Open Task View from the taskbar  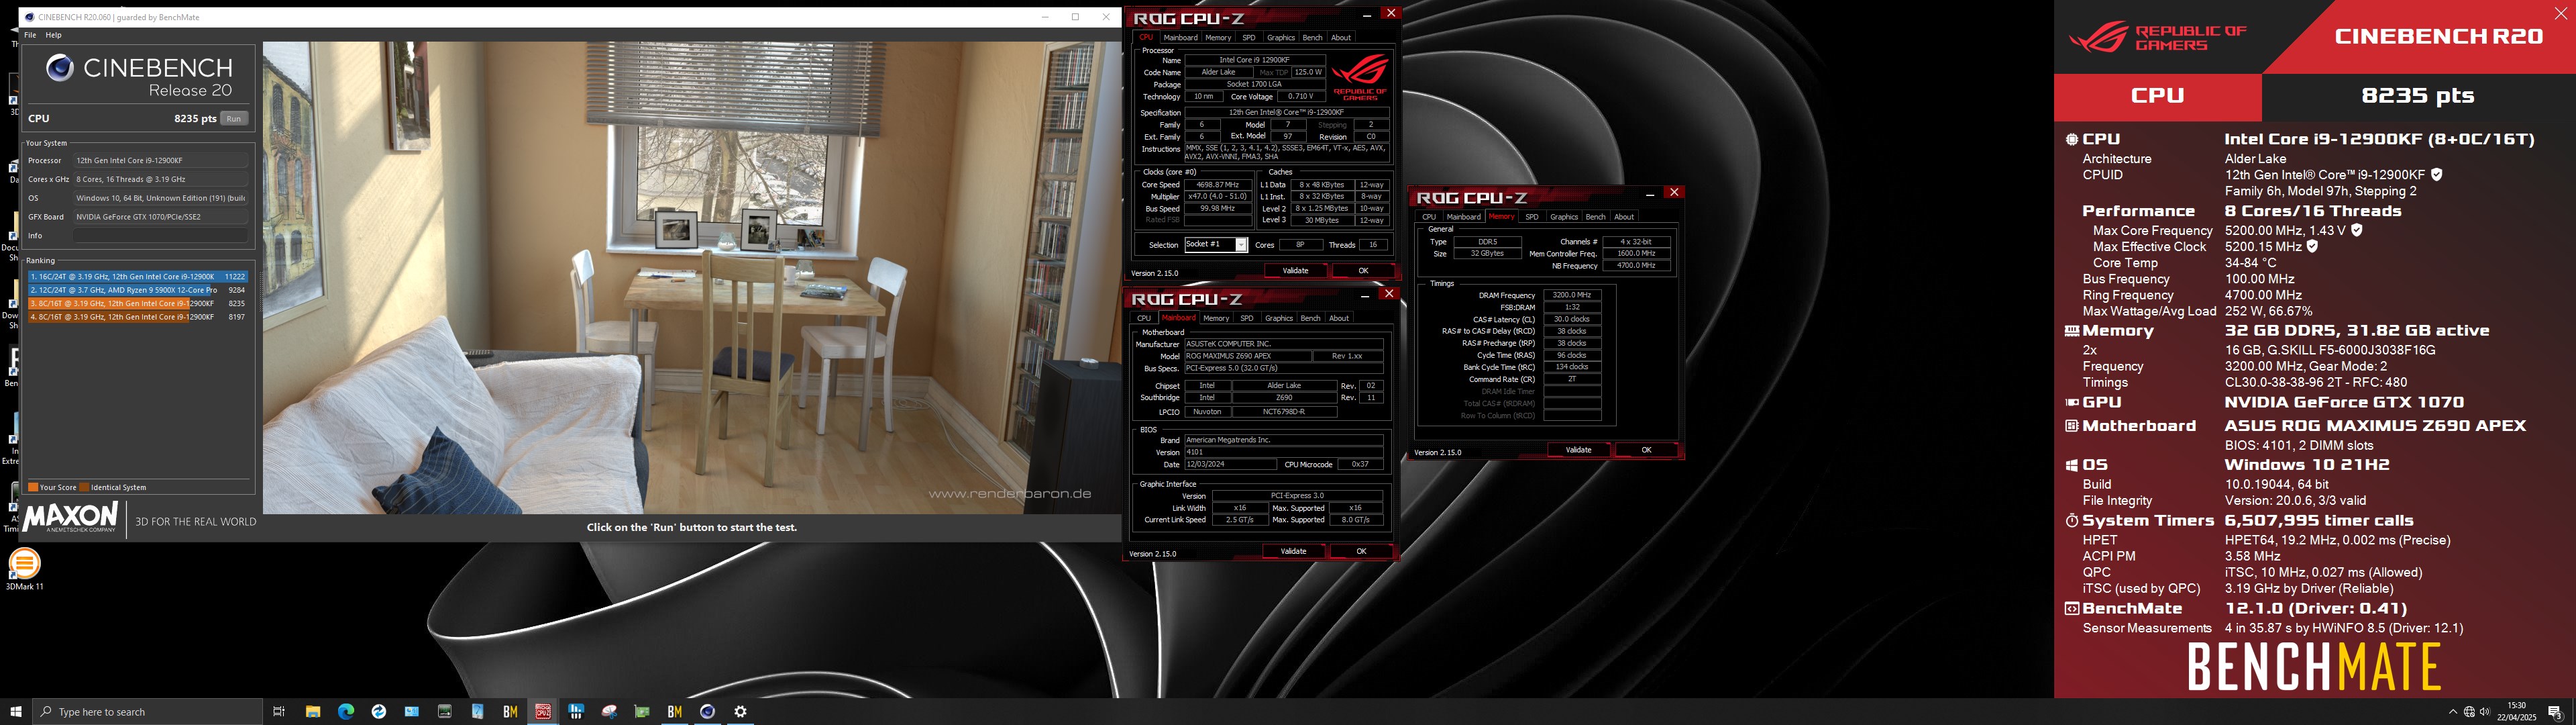point(279,712)
